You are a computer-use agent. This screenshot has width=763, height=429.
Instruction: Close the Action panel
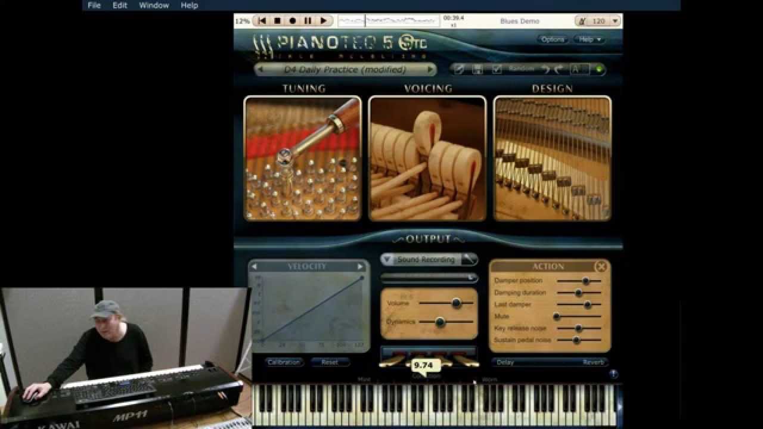coord(601,267)
